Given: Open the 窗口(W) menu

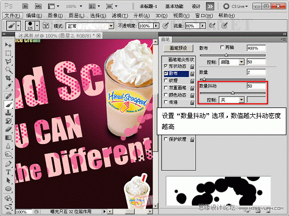Looking at the screenshot, I should point(204,16).
